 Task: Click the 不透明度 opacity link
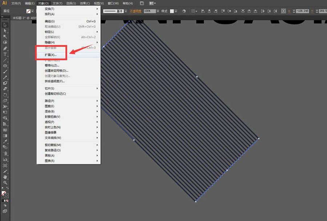pos(136,11)
